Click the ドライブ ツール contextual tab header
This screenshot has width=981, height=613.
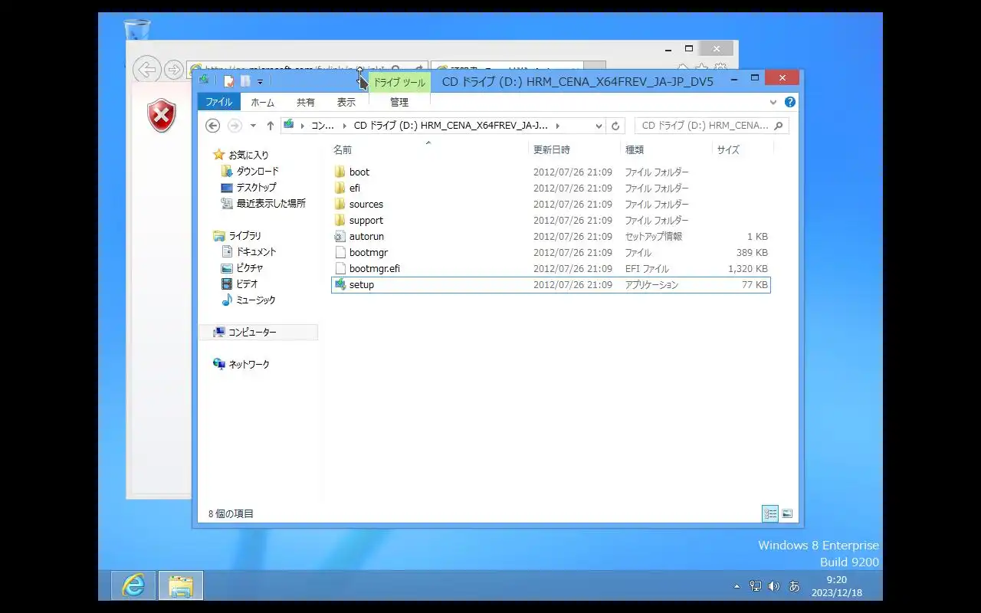tap(399, 82)
